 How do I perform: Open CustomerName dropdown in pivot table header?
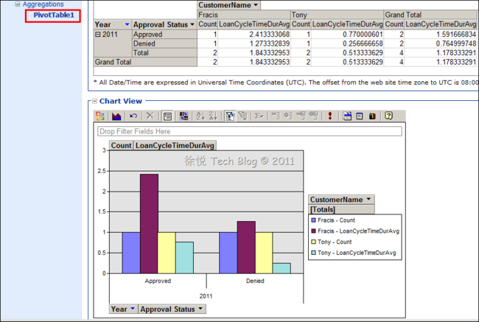(x=256, y=5)
